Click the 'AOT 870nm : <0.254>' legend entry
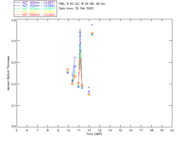 point(35,12)
